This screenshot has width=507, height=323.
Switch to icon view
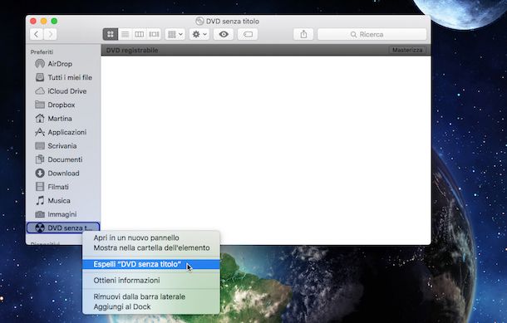[x=111, y=34]
